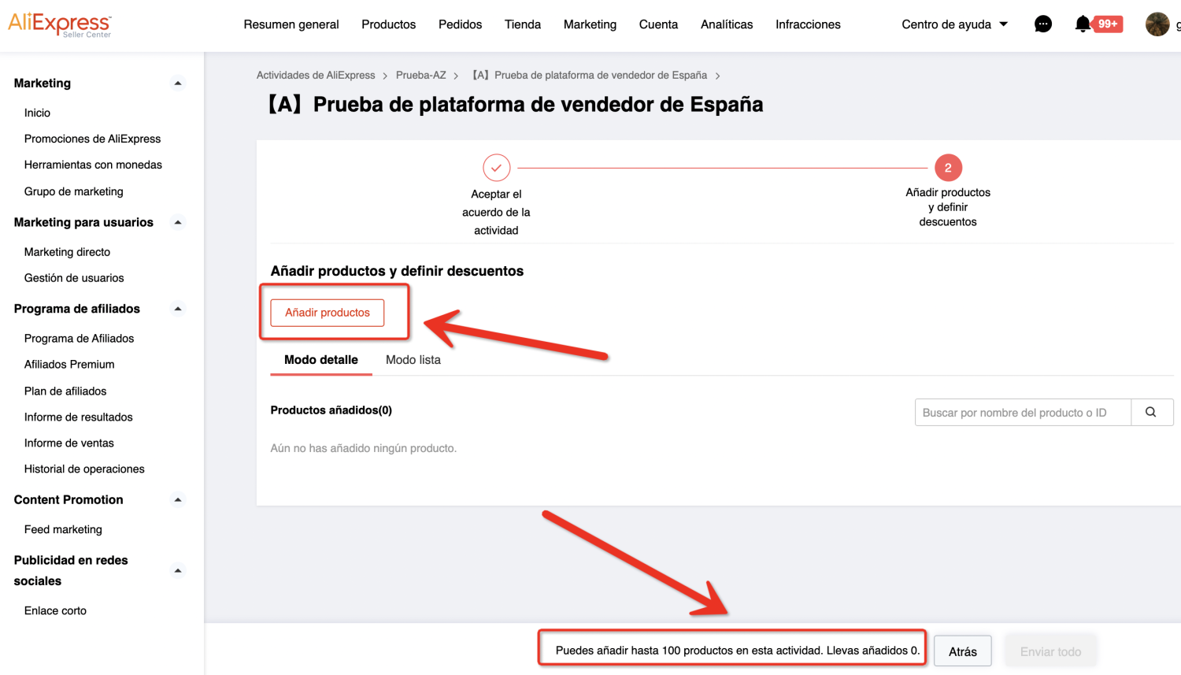The image size is (1181, 675).
Task: Go to Actividades de AliExpress breadcrumb
Action: [x=316, y=76]
